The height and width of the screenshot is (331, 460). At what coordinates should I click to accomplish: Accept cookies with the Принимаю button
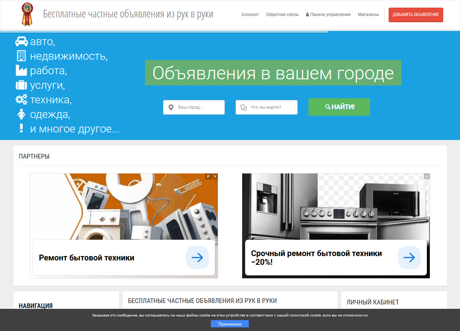[229, 324]
